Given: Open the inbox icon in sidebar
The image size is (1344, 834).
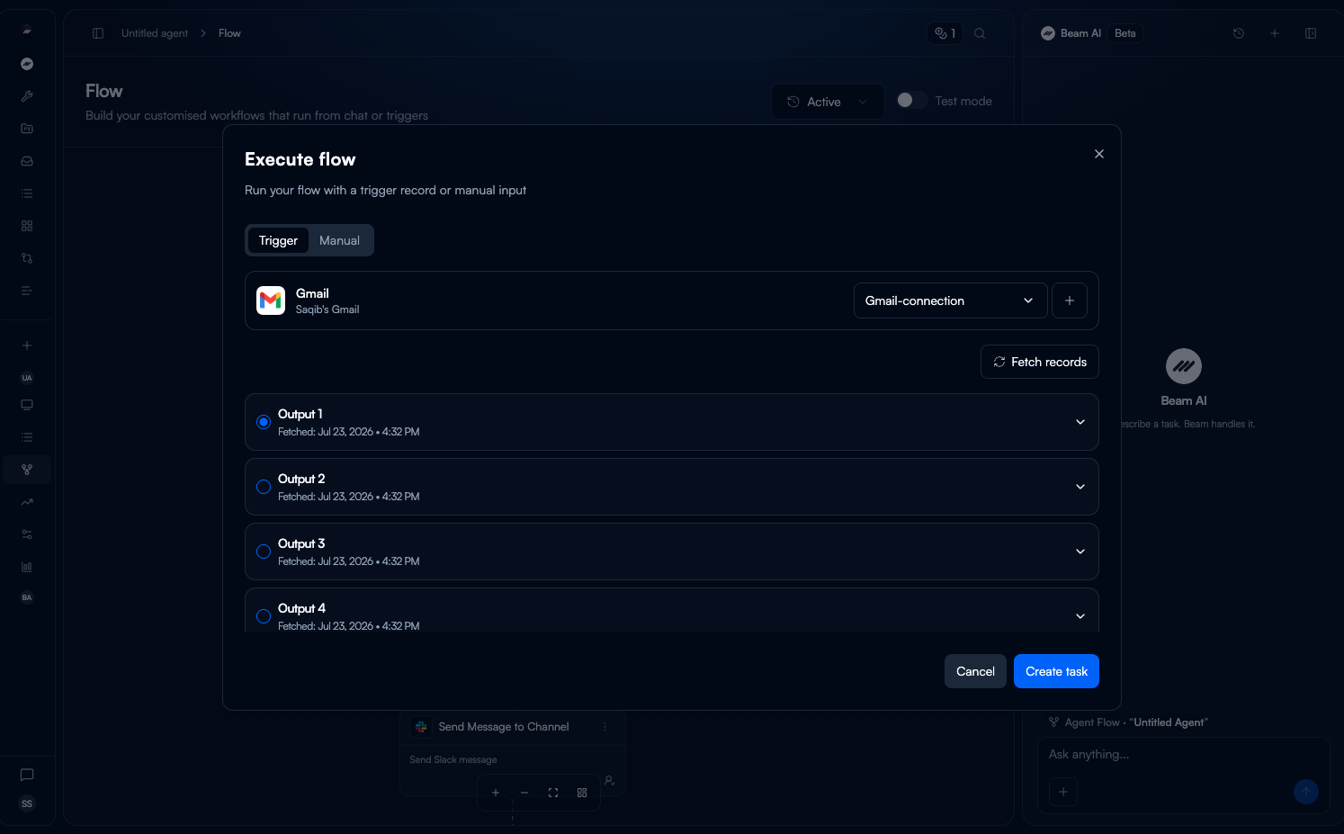Looking at the screenshot, I should coord(27,161).
